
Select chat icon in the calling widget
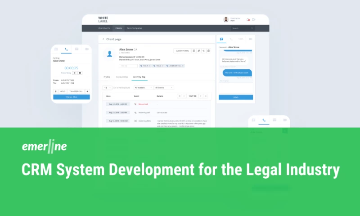coord(56,49)
